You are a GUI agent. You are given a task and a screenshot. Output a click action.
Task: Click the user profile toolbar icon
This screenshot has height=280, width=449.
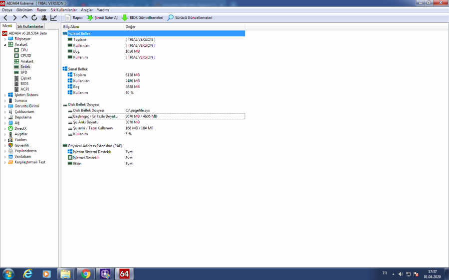pos(44,18)
